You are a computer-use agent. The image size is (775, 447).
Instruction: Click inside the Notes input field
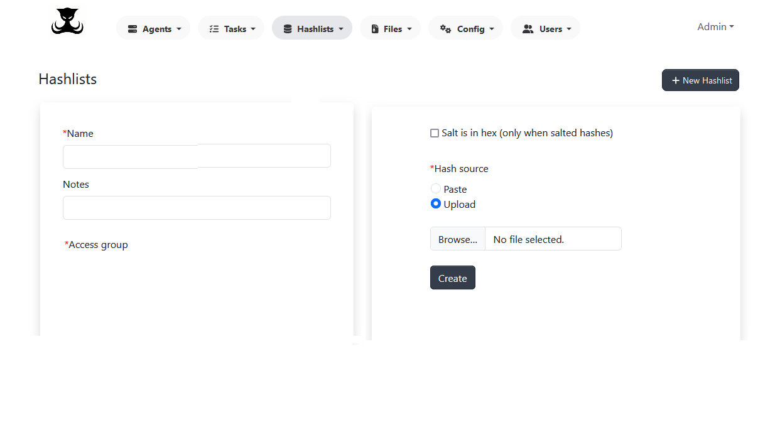[x=197, y=207]
